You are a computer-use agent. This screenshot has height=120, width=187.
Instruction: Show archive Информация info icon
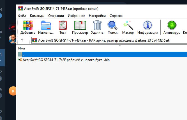pyautogui.click(x=147, y=25)
